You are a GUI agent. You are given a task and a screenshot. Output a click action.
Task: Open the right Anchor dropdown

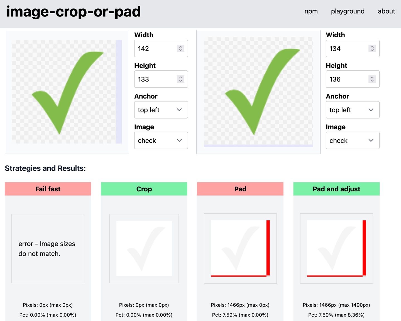tap(353, 110)
